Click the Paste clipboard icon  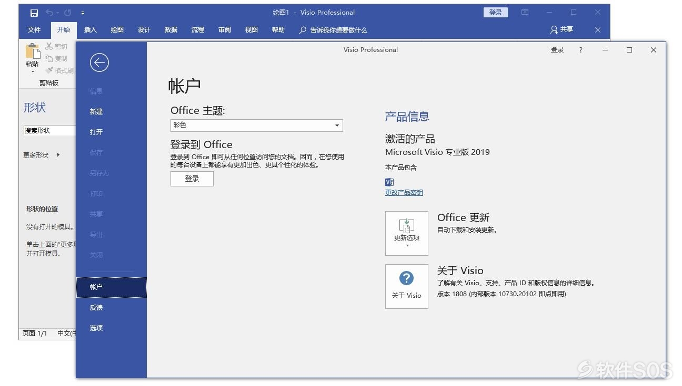[x=33, y=51]
